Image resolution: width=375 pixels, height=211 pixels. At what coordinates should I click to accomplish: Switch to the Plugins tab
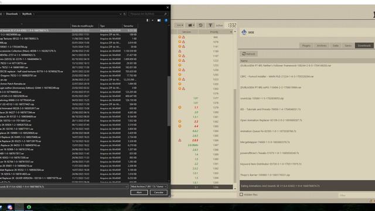tap(306, 46)
